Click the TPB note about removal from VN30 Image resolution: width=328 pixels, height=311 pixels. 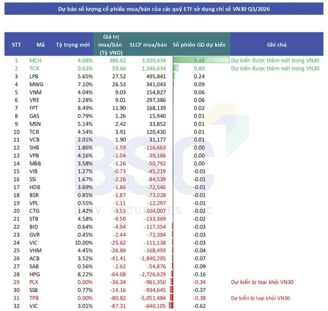260,298
